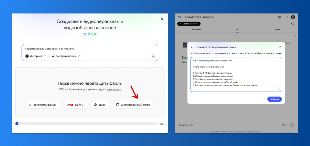Click the 1/50 source counter text
The image size is (310, 146).
(162, 124)
